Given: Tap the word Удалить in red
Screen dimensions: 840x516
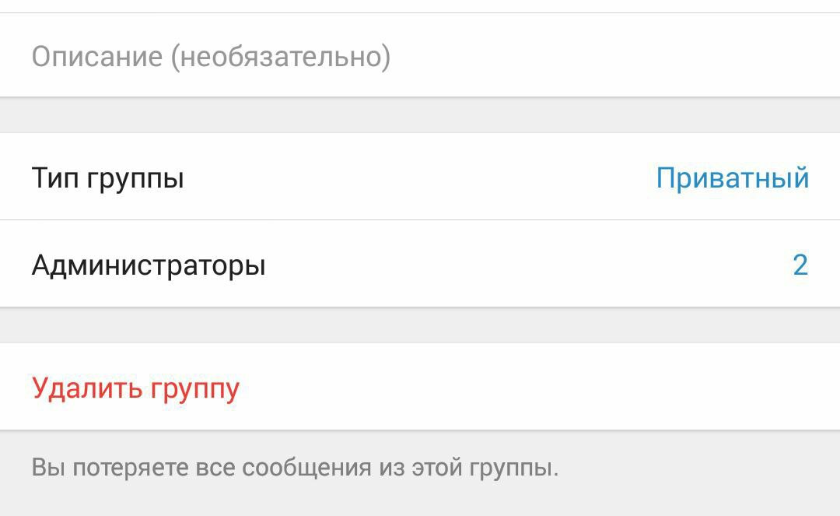Looking at the screenshot, I should [79, 388].
